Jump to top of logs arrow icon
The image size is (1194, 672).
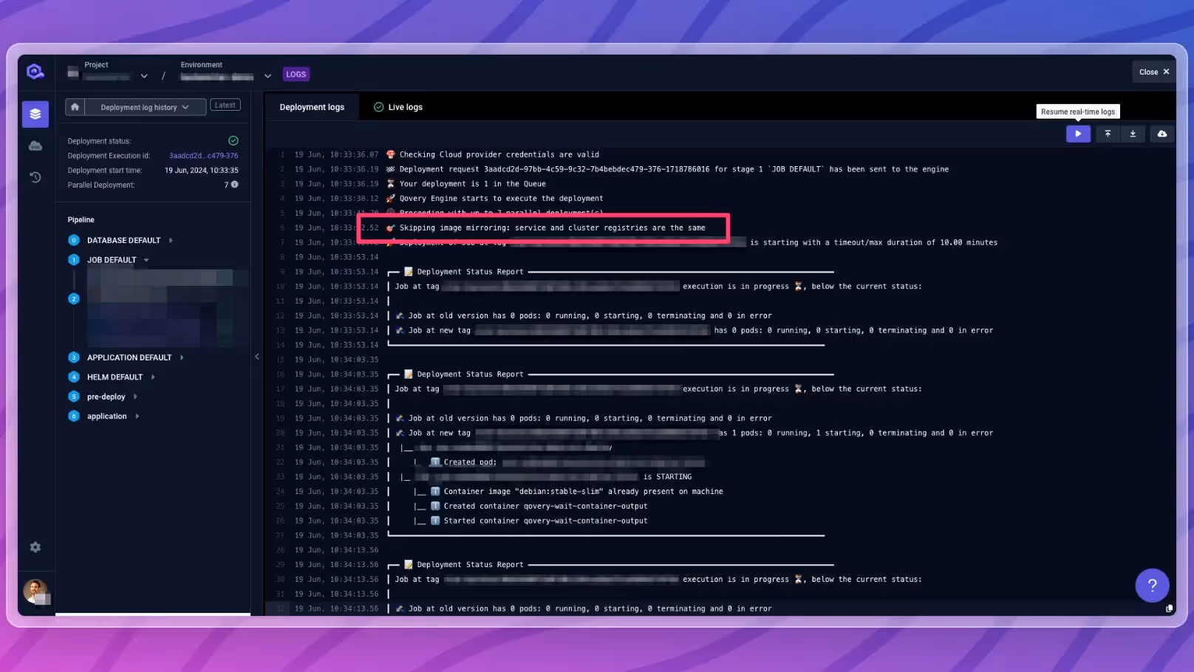1108,134
